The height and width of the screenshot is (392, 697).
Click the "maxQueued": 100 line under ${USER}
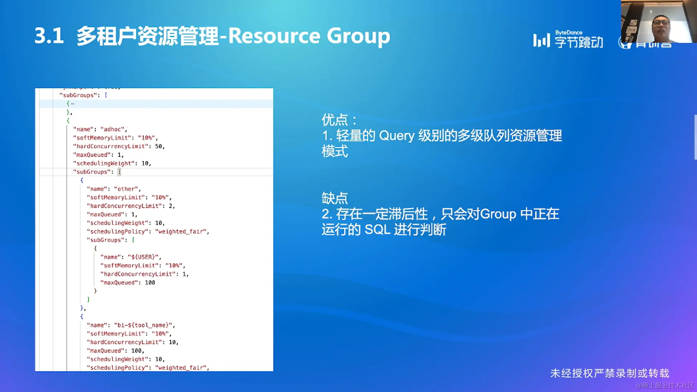[127, 283]
